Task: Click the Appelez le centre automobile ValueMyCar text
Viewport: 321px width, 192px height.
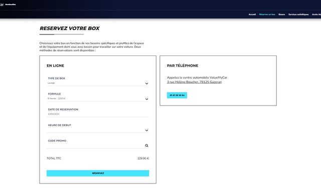Action: [197, 77]
